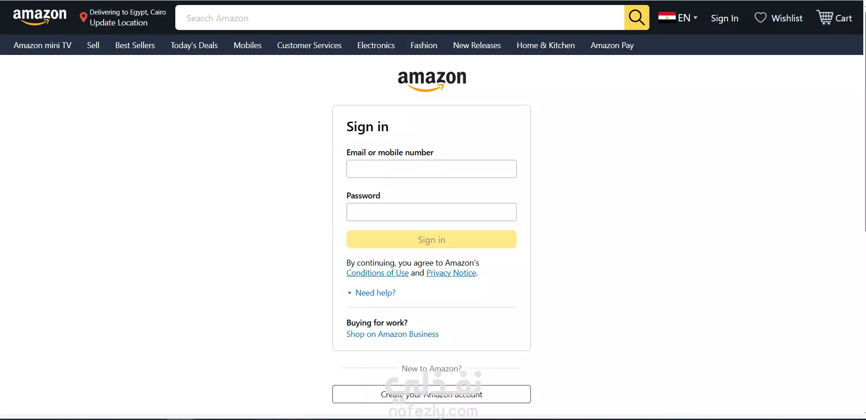Screen dimensions: 866x420
Task: Click the Egypt flag icon
Action: (x=667, y=18)
